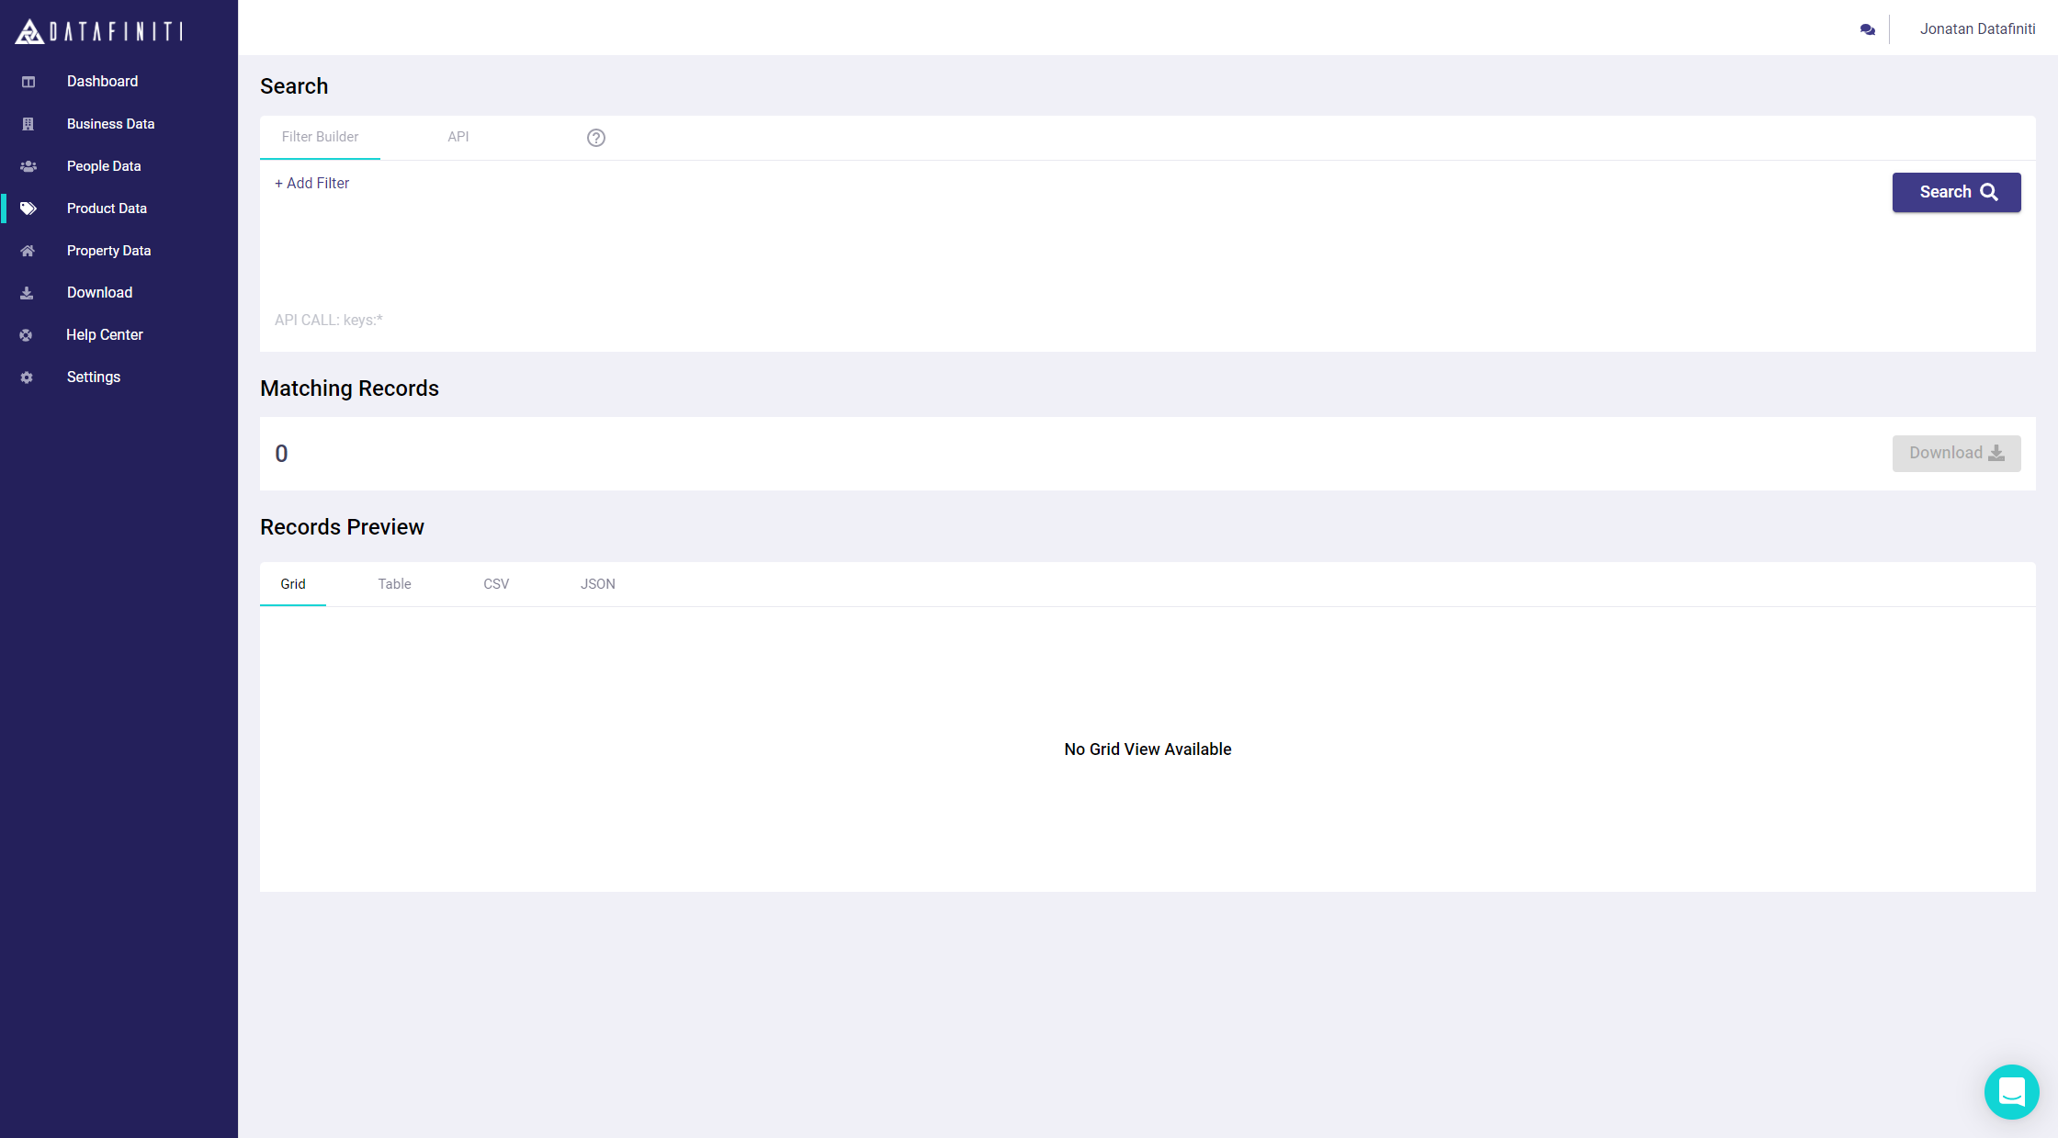Click the + Add Filter link
This screenshot has width=2058, height=1138.
312,184
